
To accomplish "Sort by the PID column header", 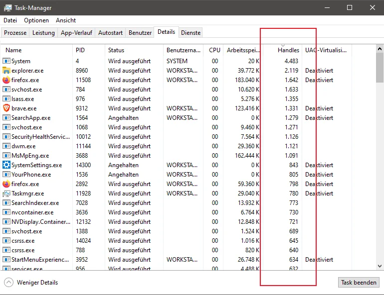I will (89, 50).
